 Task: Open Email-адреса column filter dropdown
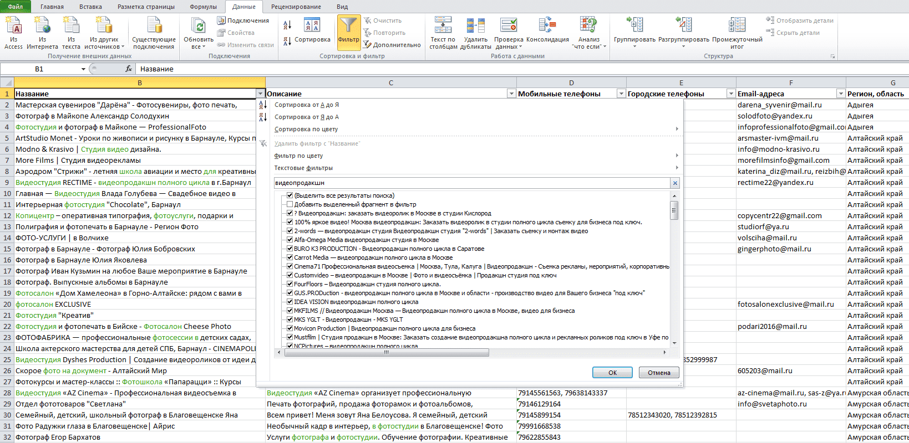[x=841, y=94]
